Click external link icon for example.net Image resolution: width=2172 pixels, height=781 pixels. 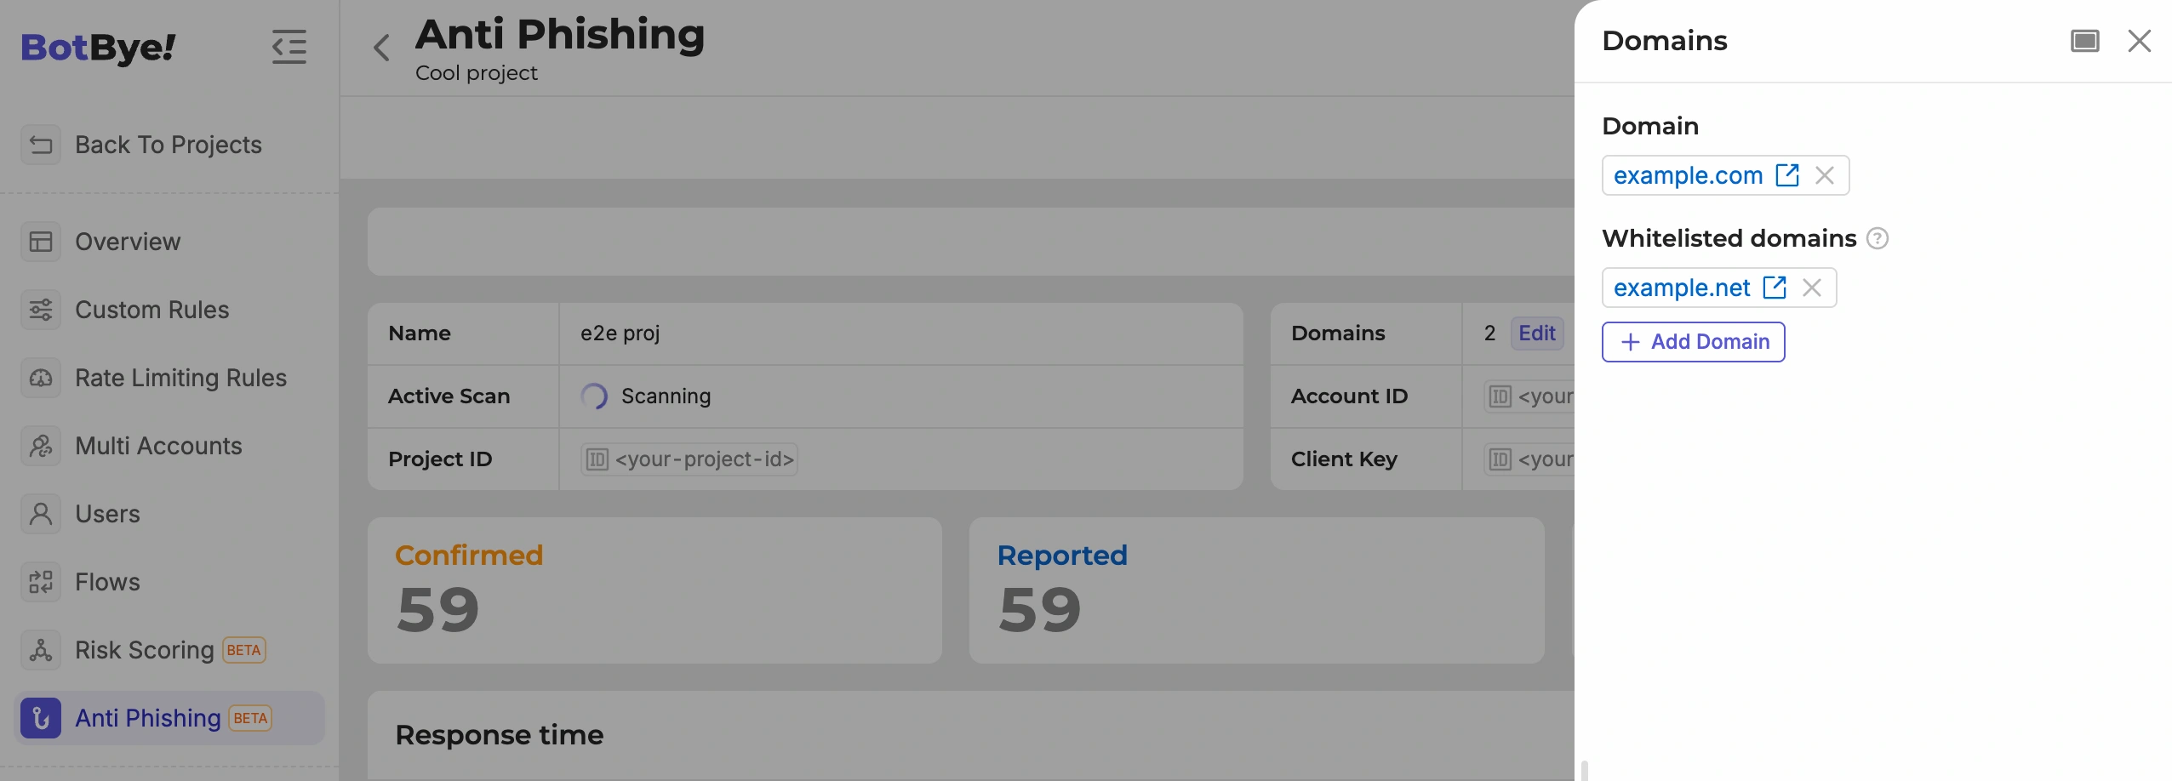tap(1775, 288)
